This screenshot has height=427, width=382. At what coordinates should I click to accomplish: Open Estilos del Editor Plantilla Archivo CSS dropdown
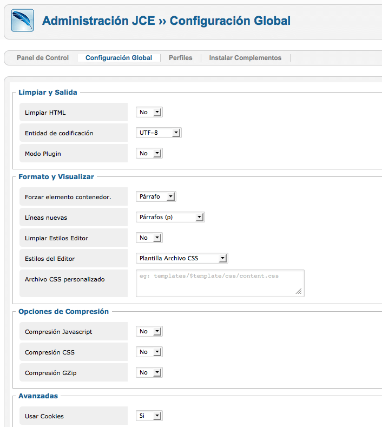(x=182, y=258)
